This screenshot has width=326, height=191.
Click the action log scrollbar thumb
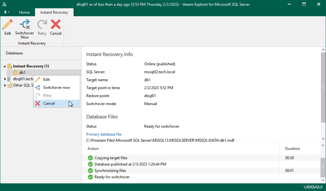pyautogui.click(x=323, y=167)
